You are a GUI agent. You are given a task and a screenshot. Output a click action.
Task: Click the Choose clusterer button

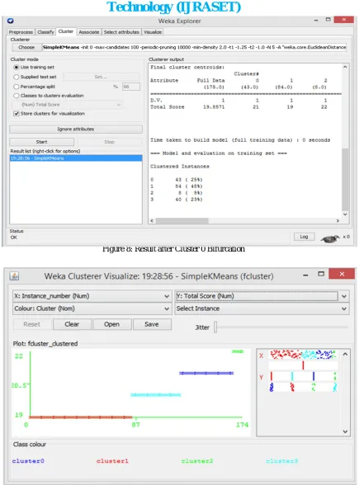[x=26, y=47]
